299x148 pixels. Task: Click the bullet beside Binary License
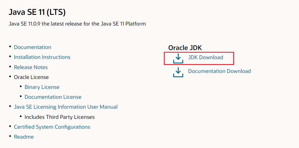(21, 86)
